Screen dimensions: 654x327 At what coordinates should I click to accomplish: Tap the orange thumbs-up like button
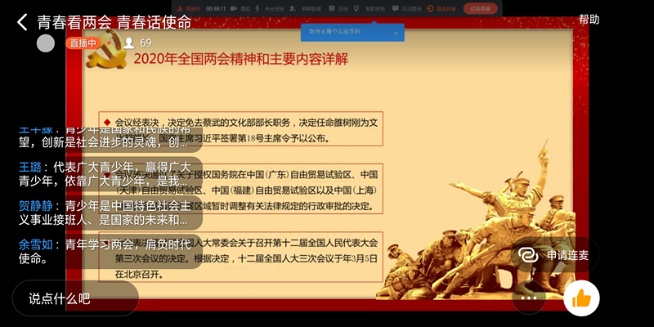pos(581,298)
